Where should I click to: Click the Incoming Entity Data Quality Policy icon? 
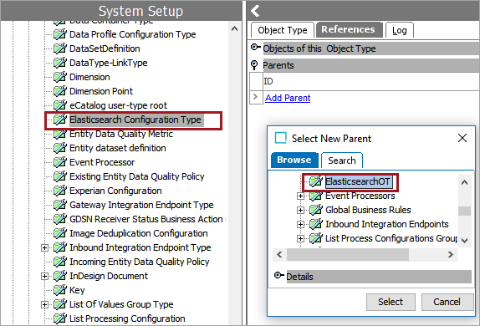click(59, 262)
